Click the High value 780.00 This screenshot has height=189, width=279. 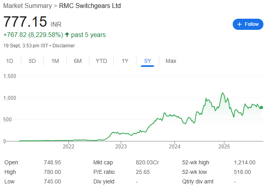coord(52,172)
